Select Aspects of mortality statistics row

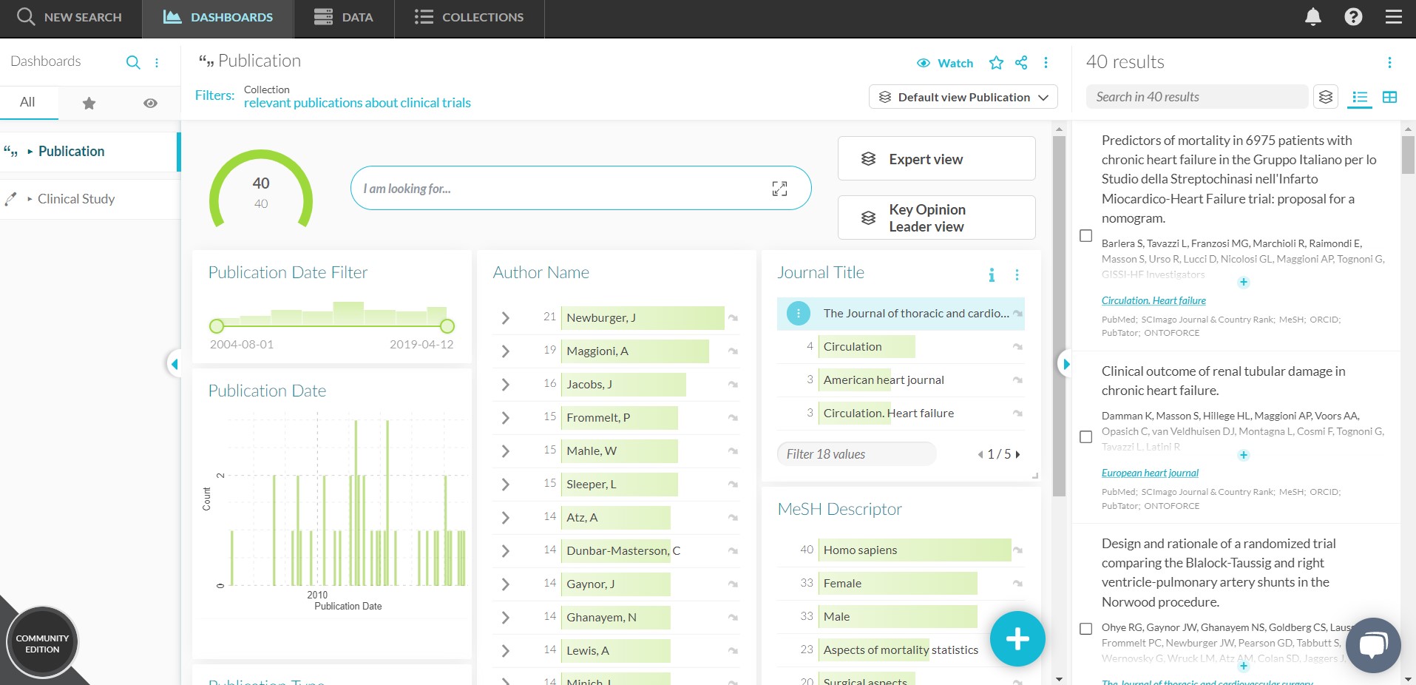click(x=901, y=650)
